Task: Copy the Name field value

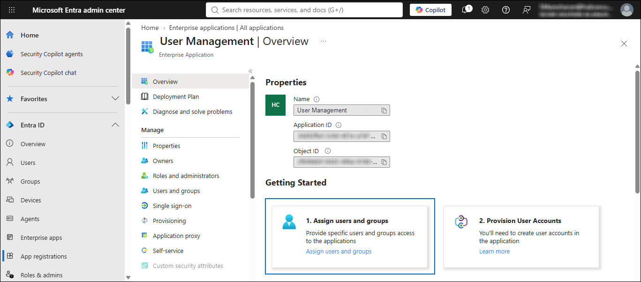Action: (x=384, y=111)
